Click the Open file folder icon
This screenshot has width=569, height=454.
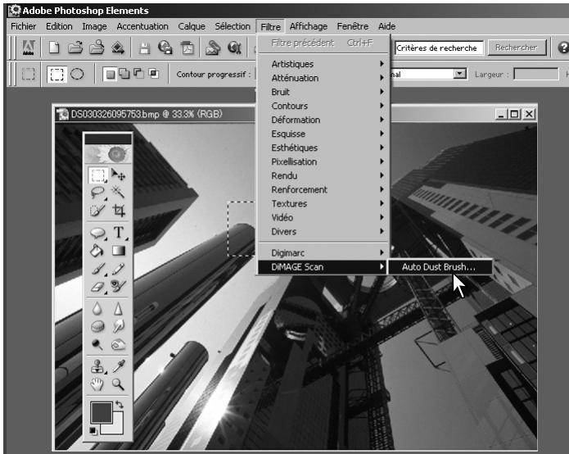point(75,48)
